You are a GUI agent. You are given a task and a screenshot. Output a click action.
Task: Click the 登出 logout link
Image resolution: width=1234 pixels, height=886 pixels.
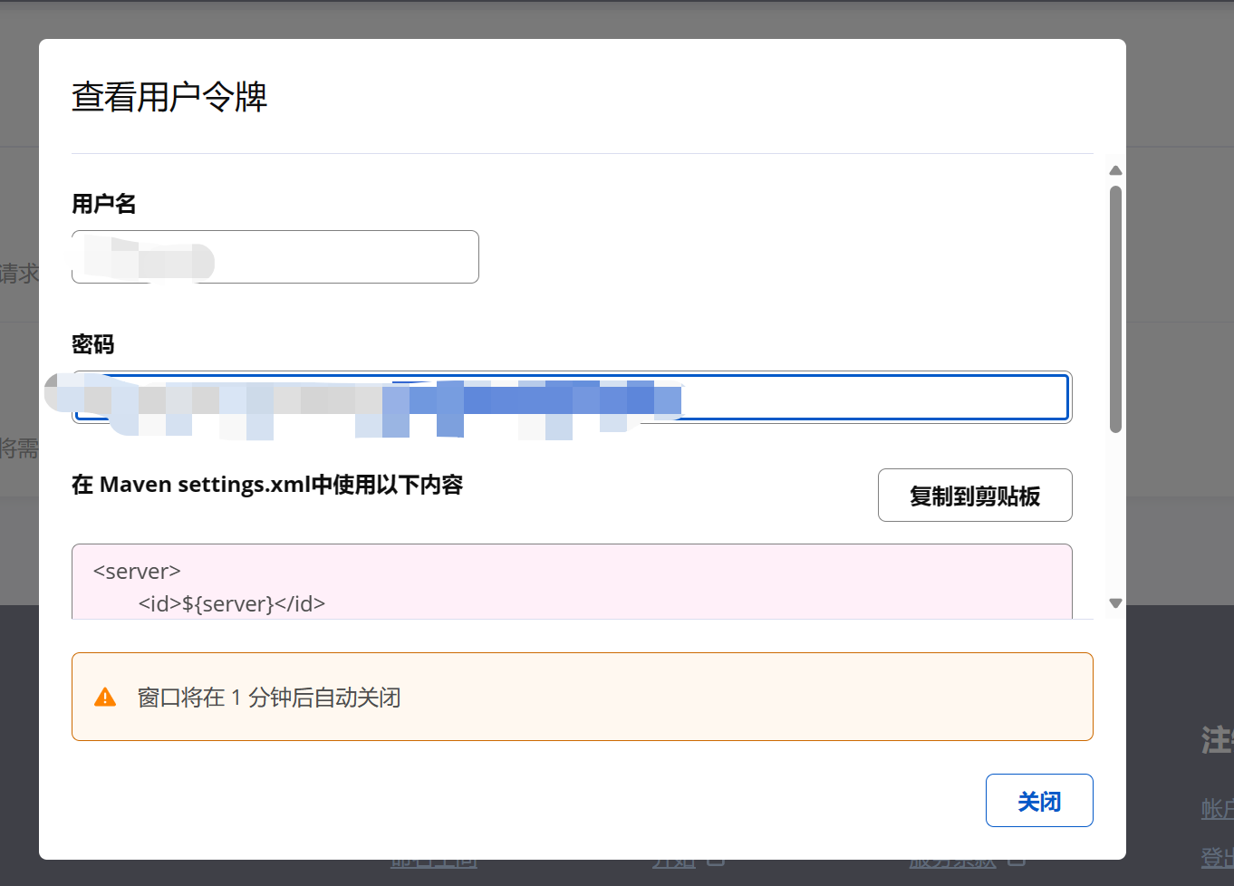(1216, 857)
